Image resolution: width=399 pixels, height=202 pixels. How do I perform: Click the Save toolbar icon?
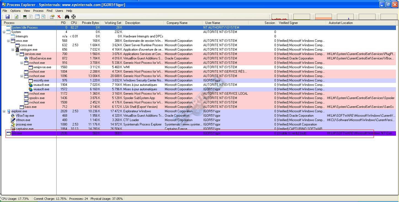[x=7, y=17]
